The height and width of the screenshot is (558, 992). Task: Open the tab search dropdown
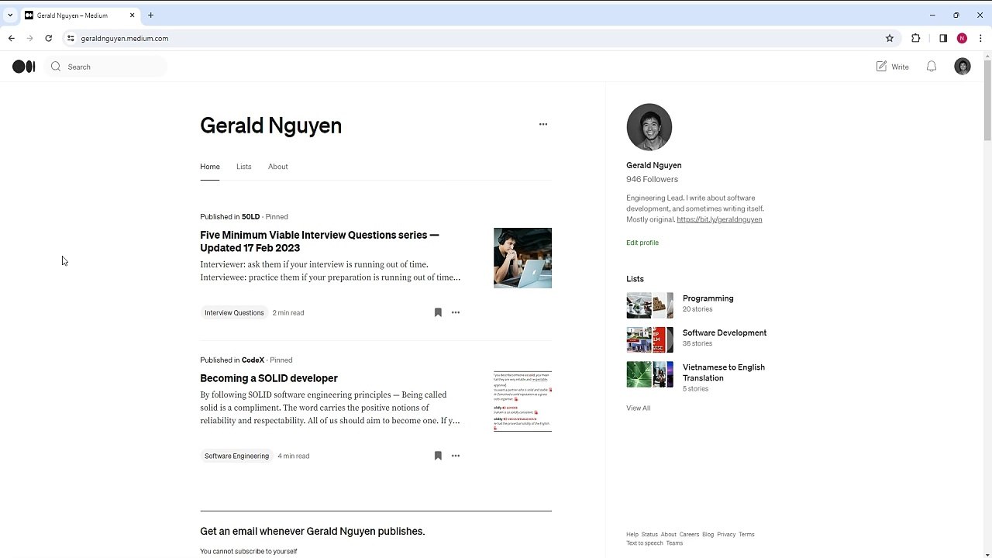click(x=10, y=15)
